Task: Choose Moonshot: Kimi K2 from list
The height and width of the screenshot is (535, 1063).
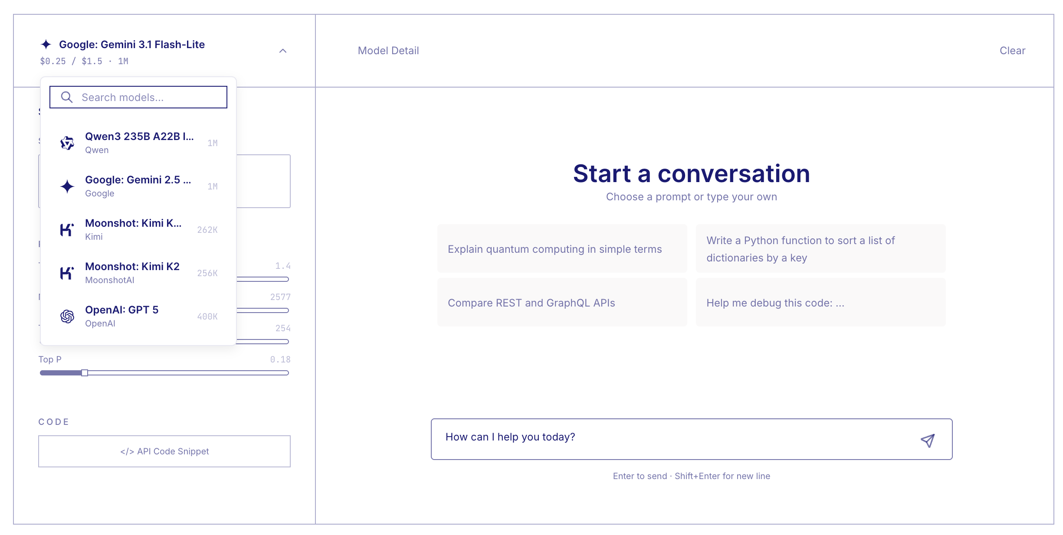Action: [x=139, y=273]
